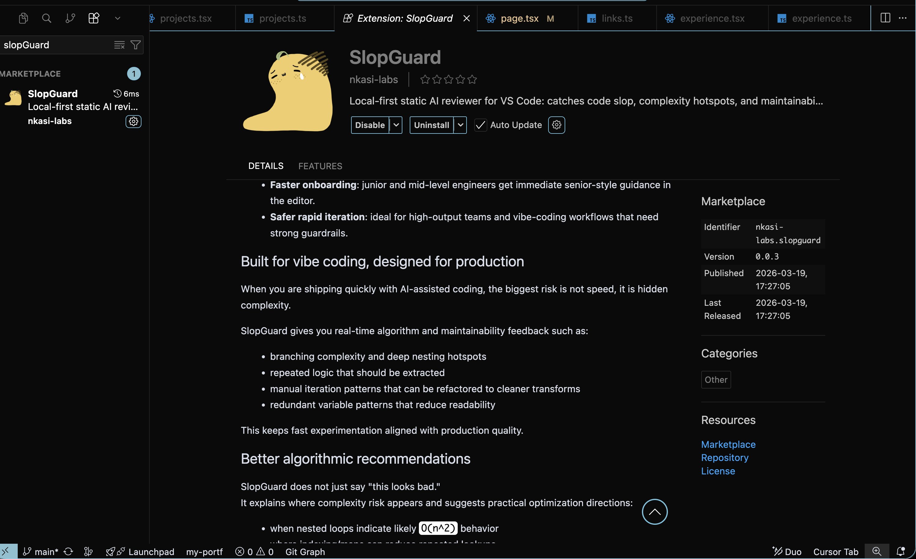Open additional views chevron in activity bar
This screenshot has width=916, height=559.
coord(117,18)
